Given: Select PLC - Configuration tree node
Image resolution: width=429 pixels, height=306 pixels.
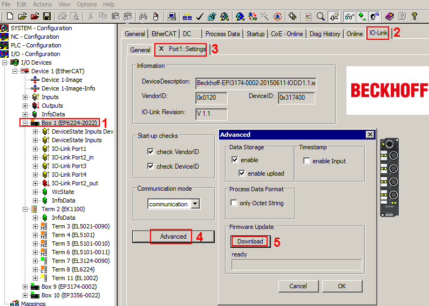Looking at the screenshot, I should click(36, 45).
